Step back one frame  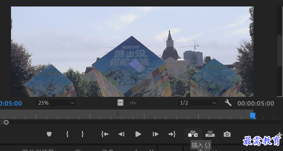pos(121,134)
